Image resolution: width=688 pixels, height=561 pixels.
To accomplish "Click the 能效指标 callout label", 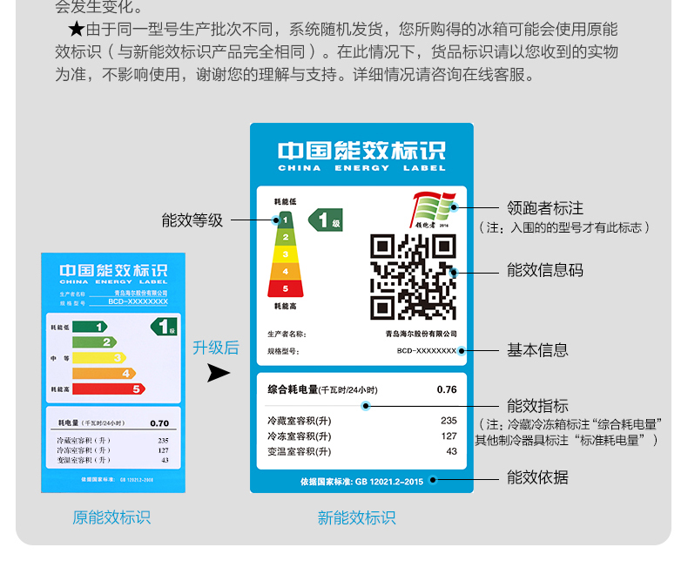I will point(537,406).
